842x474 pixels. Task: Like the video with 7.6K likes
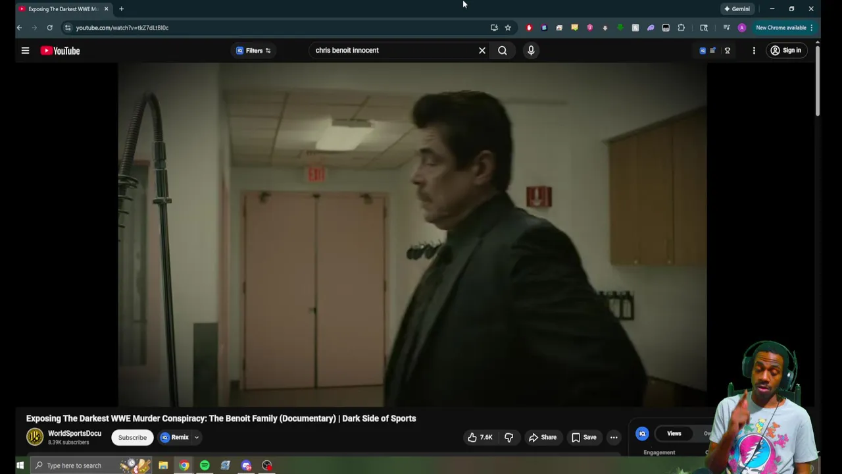[x=480, y=437]
